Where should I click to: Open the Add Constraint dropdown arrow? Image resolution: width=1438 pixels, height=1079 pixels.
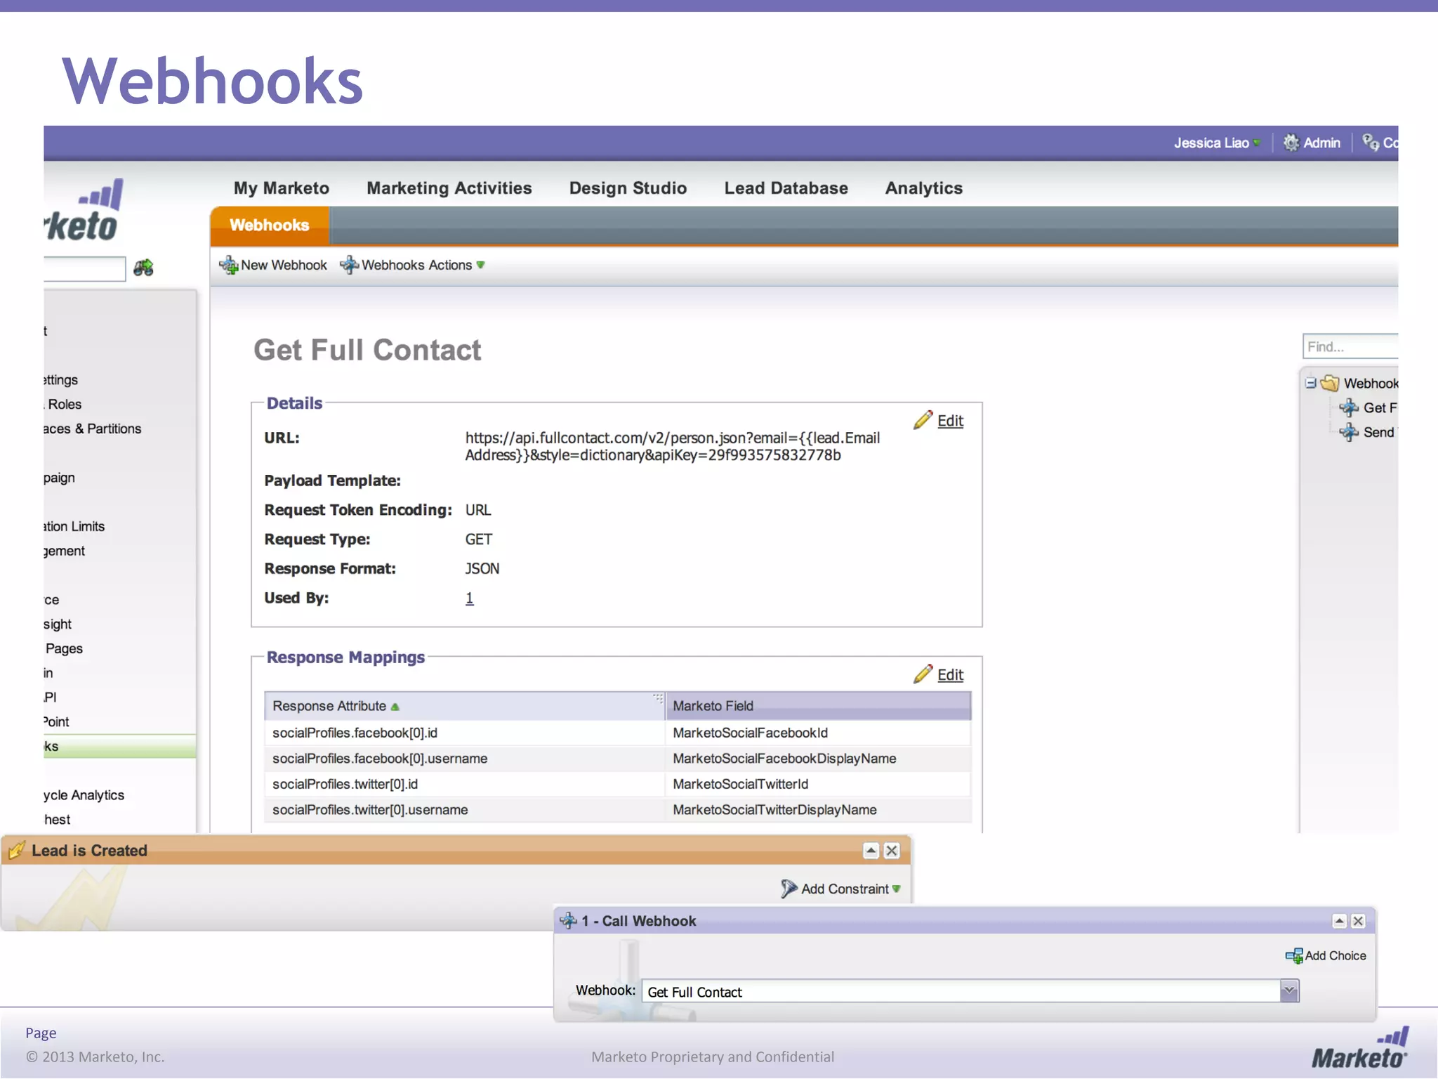point(897,889)
